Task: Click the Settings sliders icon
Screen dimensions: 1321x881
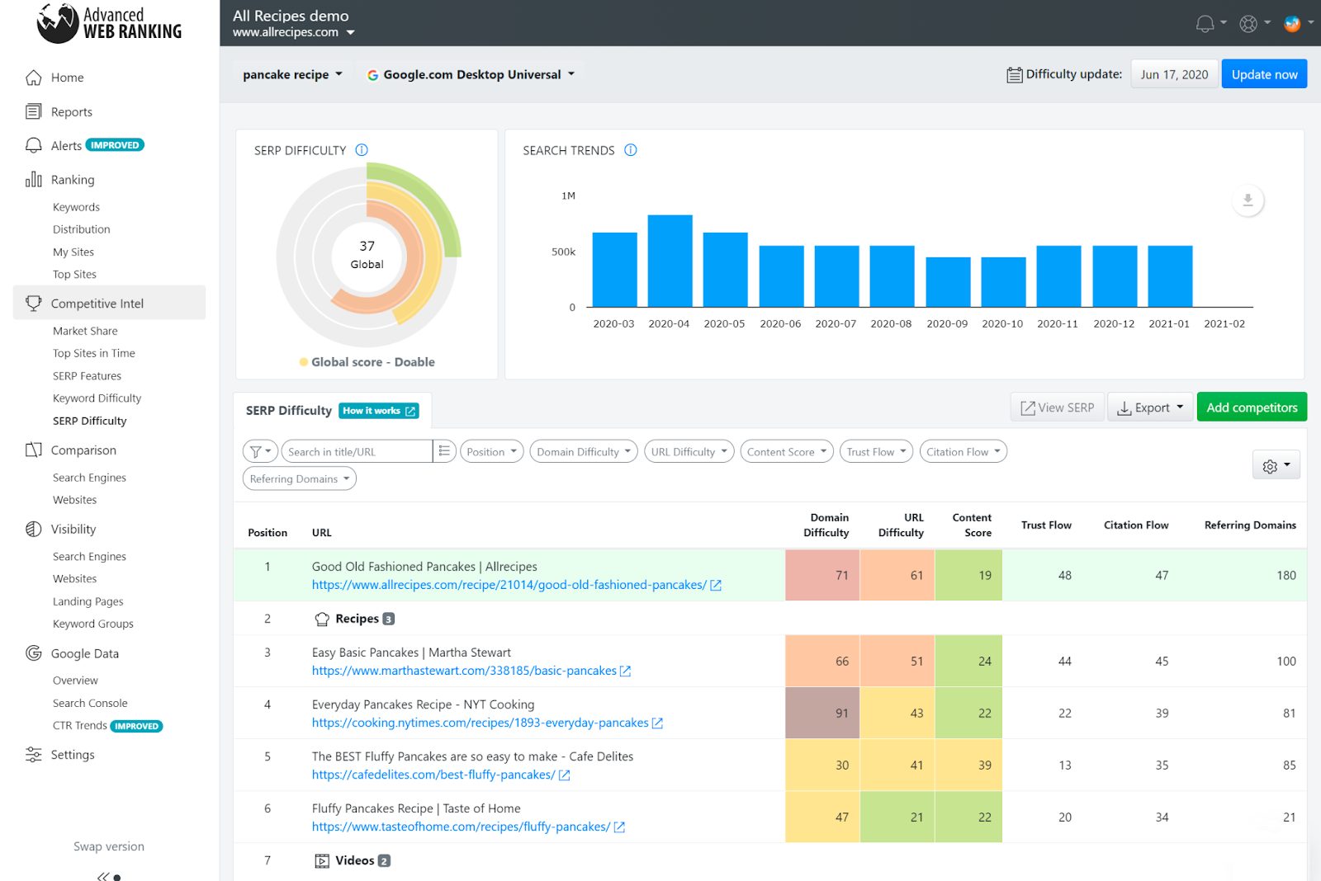Action: (33, 754)
